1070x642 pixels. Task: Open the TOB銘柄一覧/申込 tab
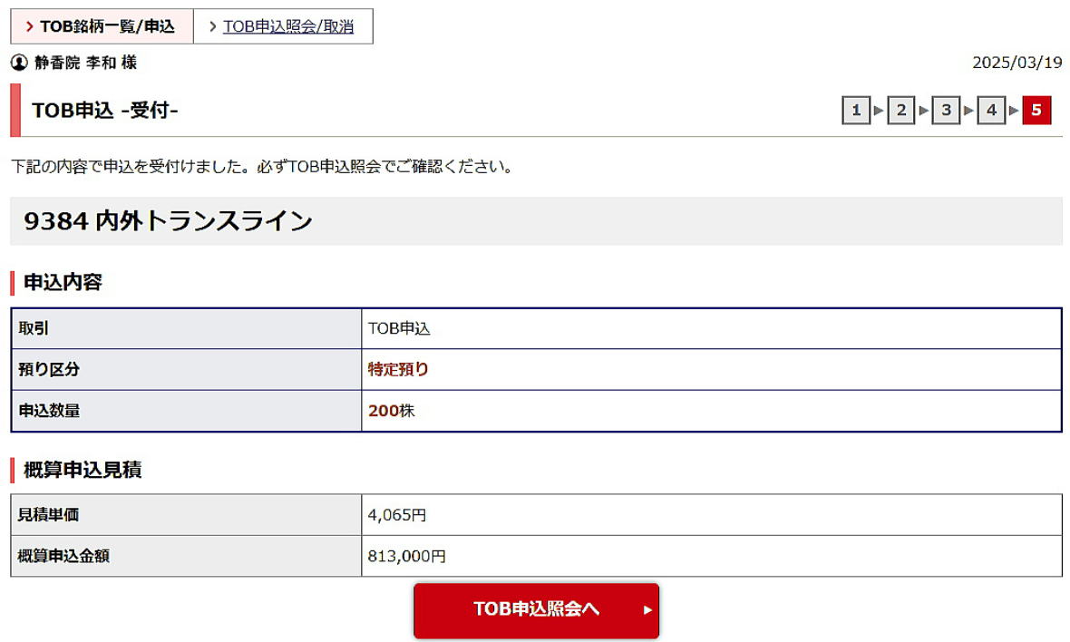pos(102,26)
